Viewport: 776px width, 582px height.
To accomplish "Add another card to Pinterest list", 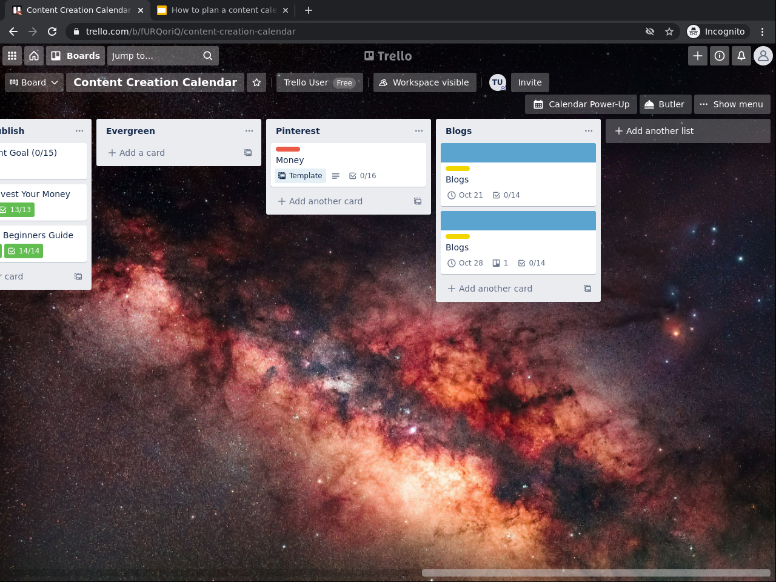I will click(343, 201).
